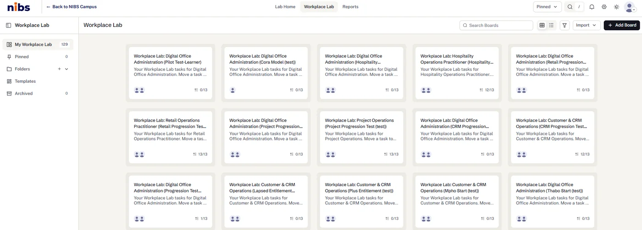Open Digital Office Administration (Retail Progression) board
Viewport: 642px width, 230px height.
click(x=553, y=73)
